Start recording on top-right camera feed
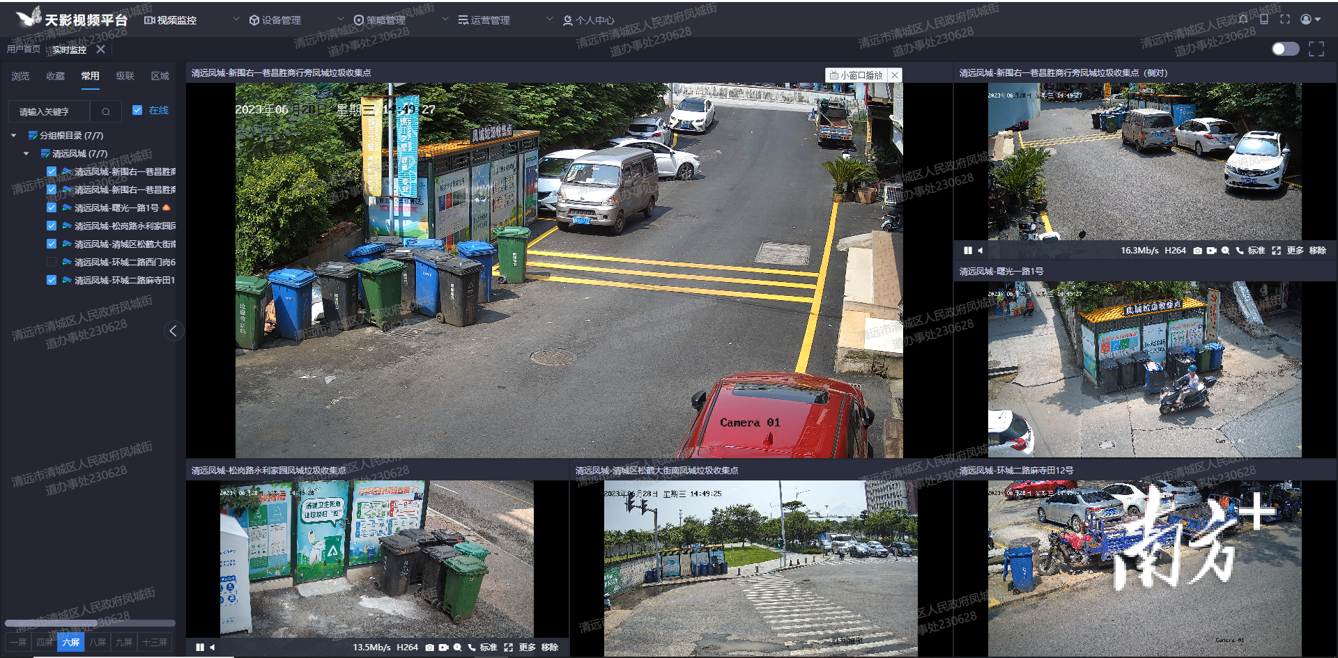The width and height of the screenshot is (1338, 658). [1211, 251]
